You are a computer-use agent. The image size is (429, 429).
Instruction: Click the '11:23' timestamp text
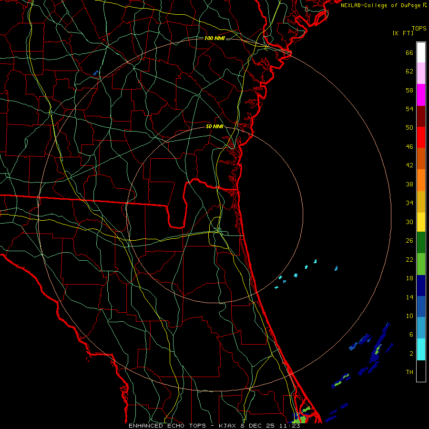tap(290, 426)
